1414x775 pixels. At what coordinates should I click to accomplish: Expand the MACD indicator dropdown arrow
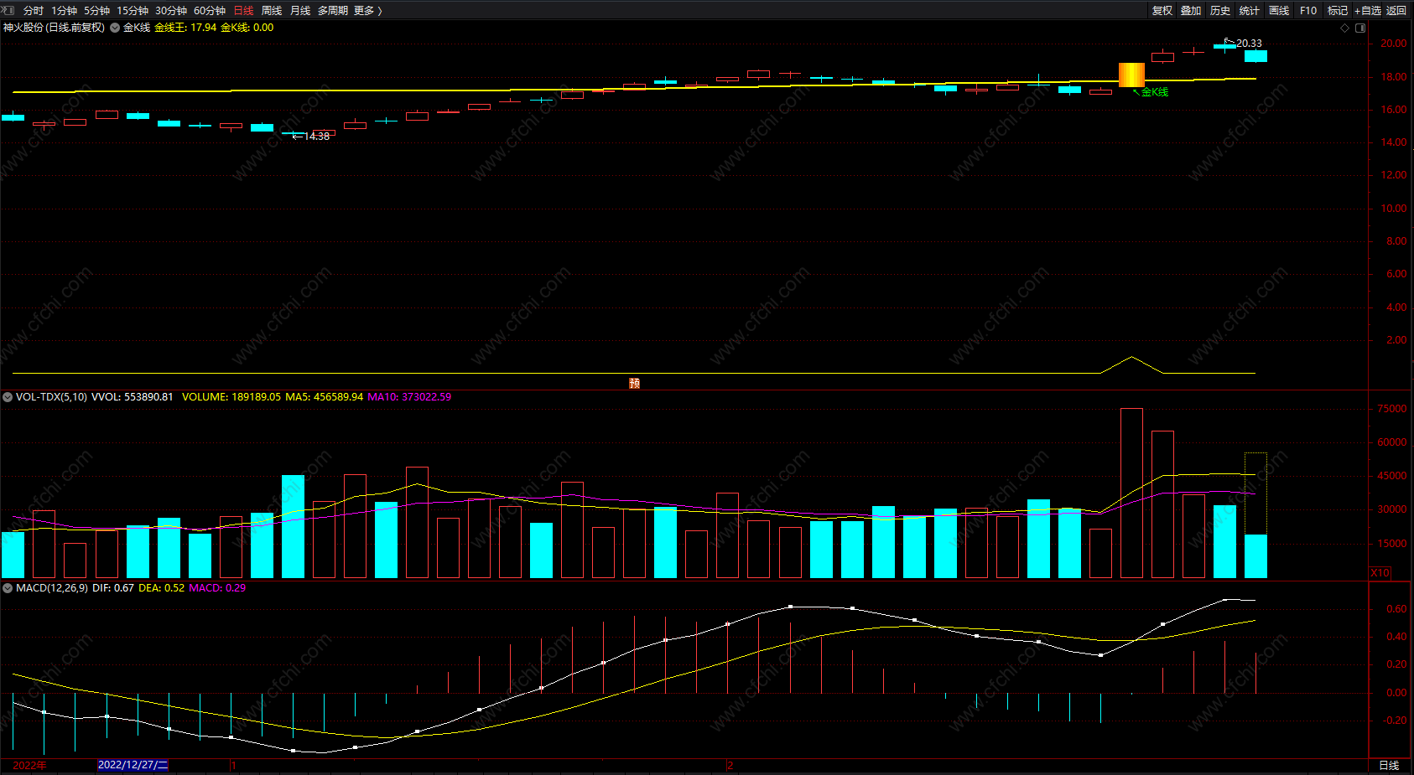(x=8, y=588)
